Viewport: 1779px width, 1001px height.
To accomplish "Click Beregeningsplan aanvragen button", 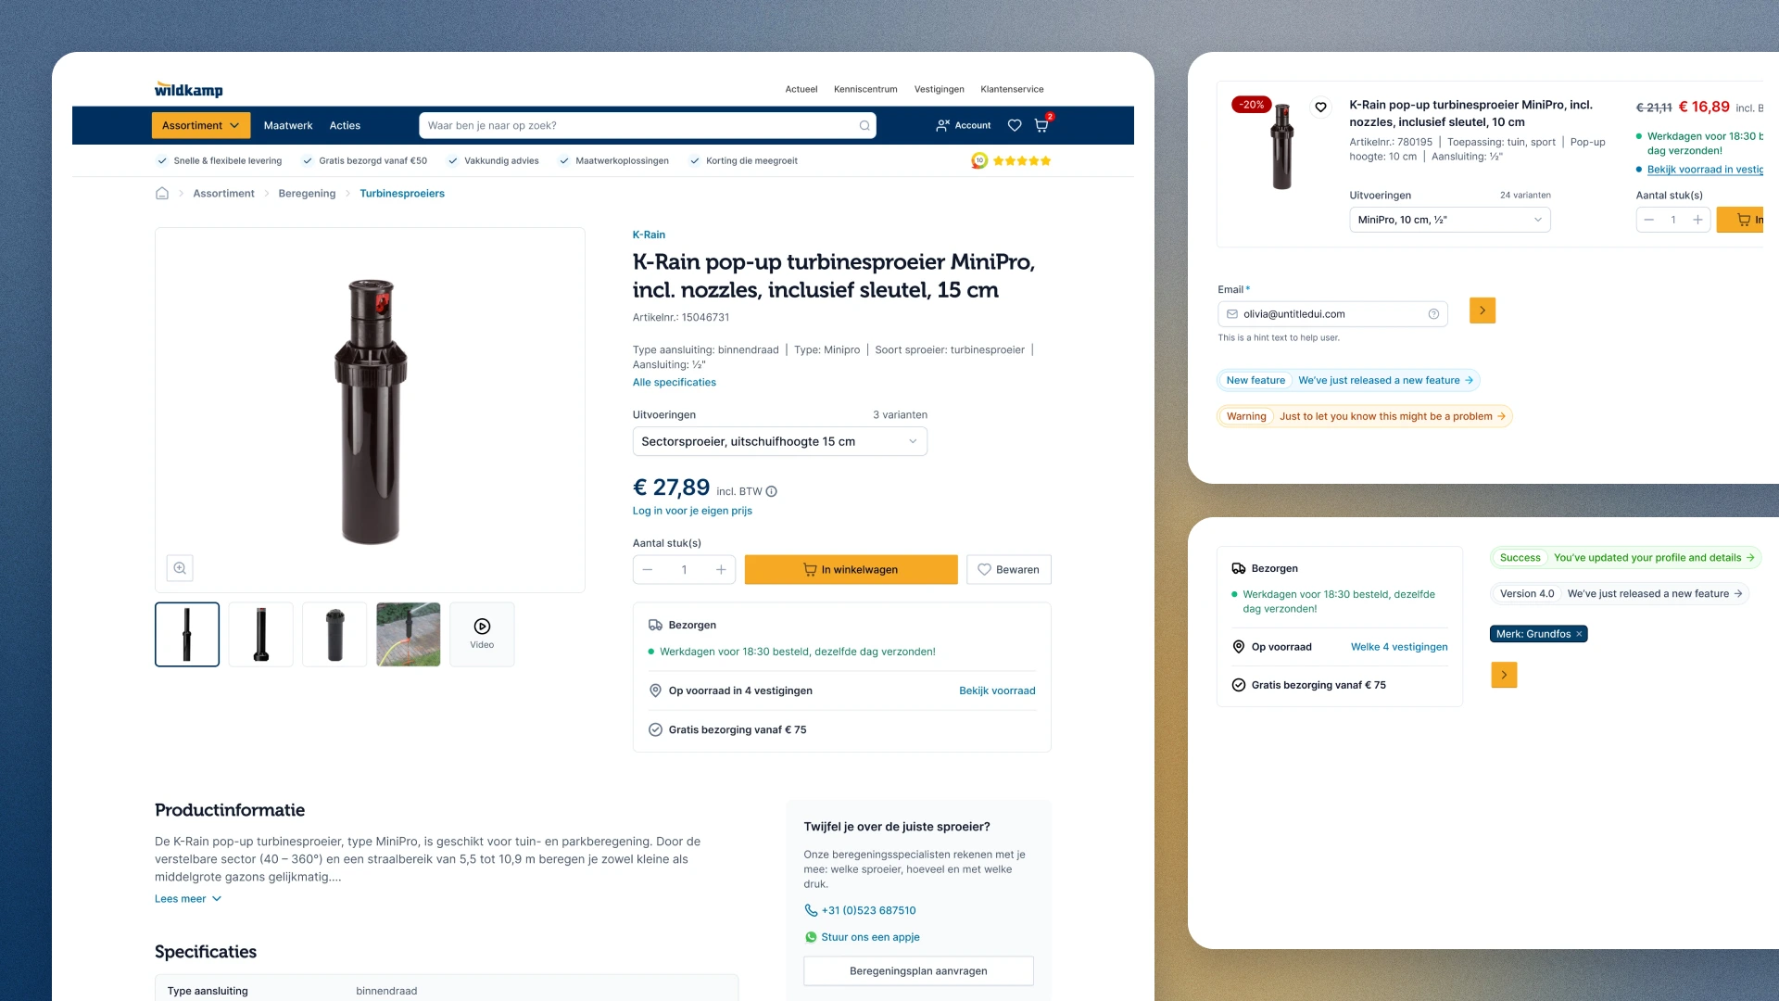I will (x=918, y=970).
